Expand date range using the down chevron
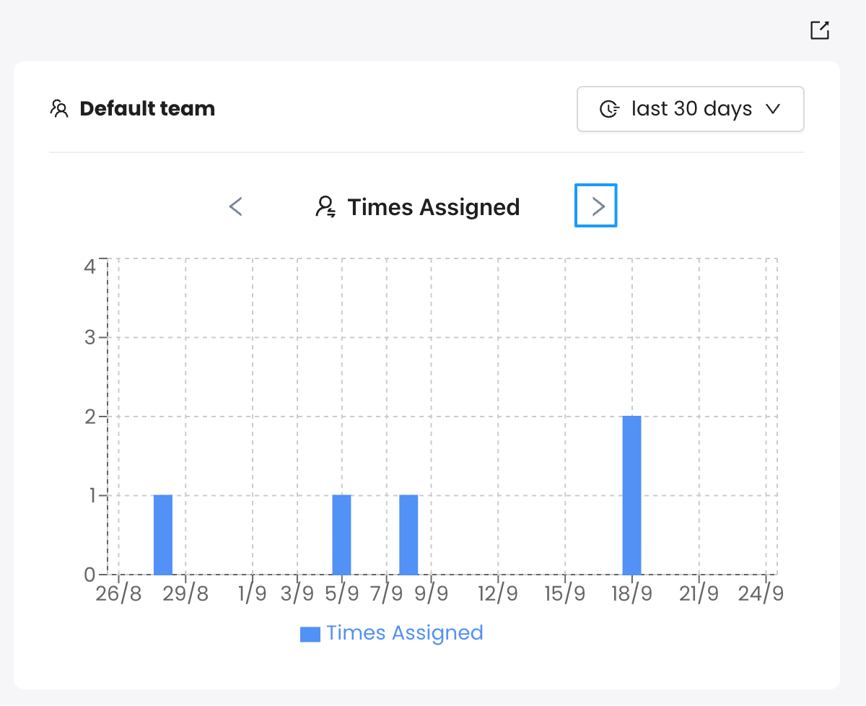Image resolution: width=866 pixels, height=706 pixels. [773, 110]
